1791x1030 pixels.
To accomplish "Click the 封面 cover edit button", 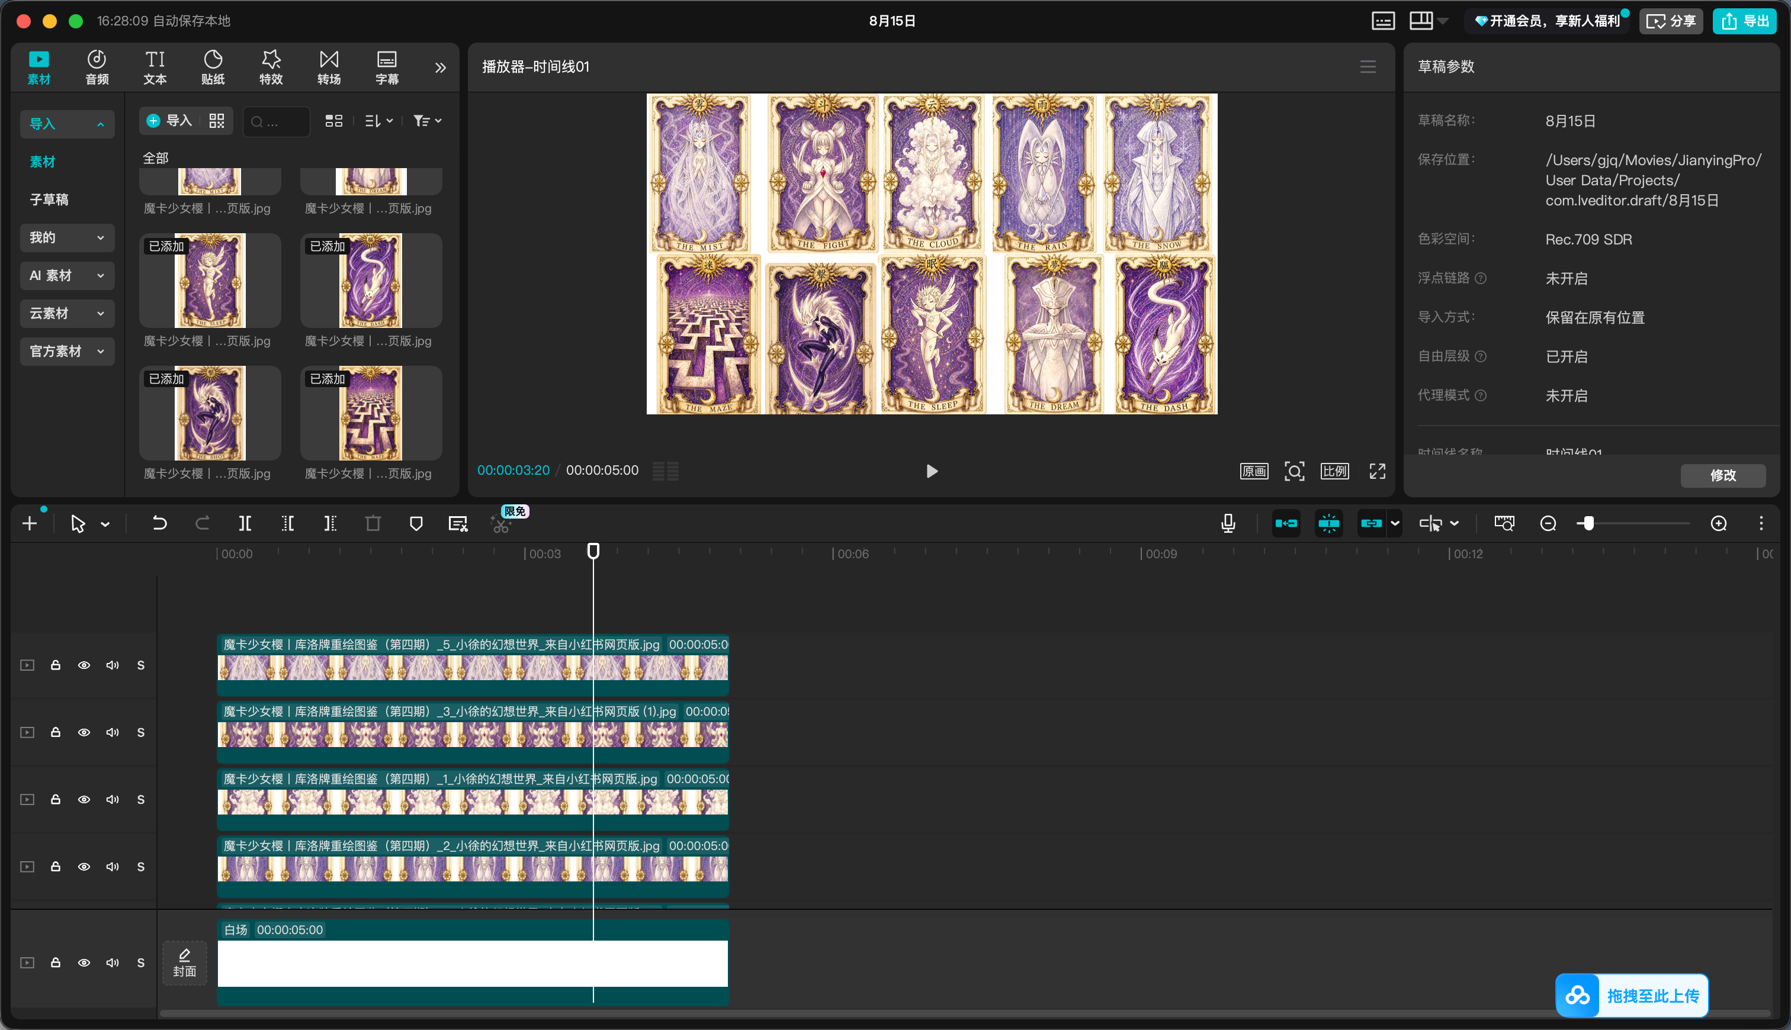I will click(x=185, y=963).
